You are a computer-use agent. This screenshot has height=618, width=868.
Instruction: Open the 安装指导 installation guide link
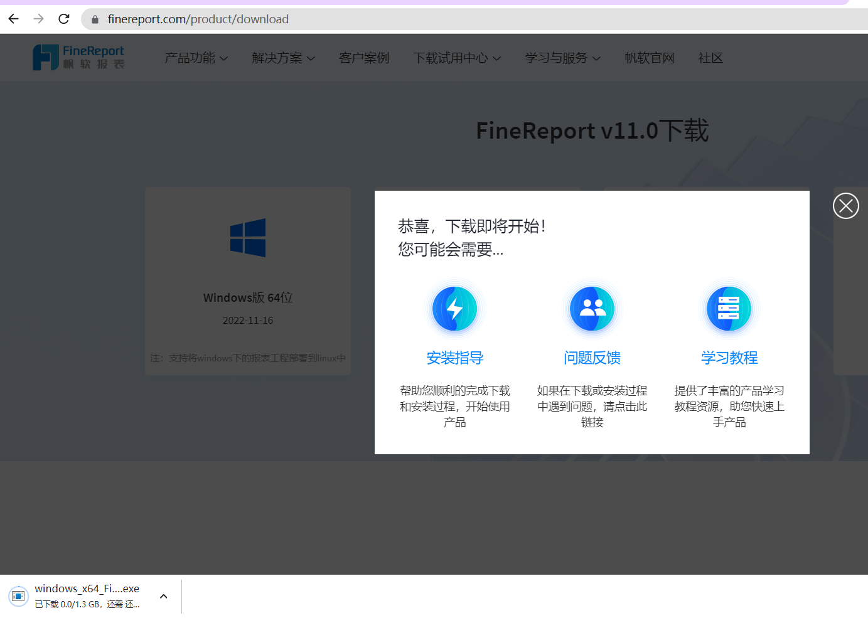tap(455, 358)
